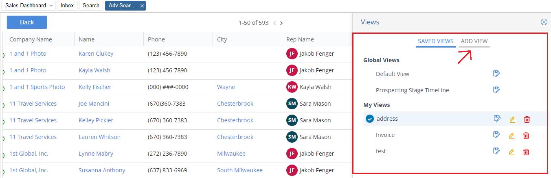Select the SAVED VIEWS tab
This screenshot has width=551, height=178.
coord(435,41)
